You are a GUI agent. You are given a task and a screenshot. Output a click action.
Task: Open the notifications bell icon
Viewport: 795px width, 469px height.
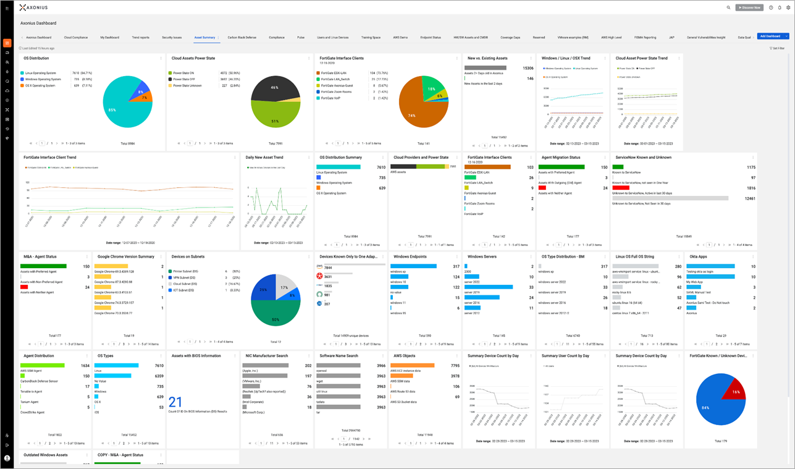point(780,7)
